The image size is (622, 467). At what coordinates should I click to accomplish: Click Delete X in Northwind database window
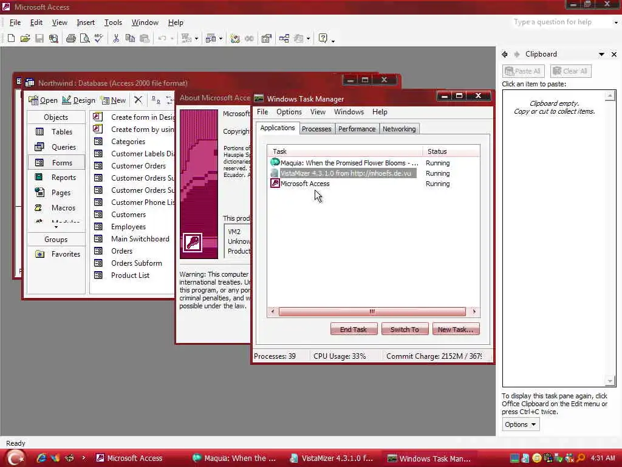(138, 100)
